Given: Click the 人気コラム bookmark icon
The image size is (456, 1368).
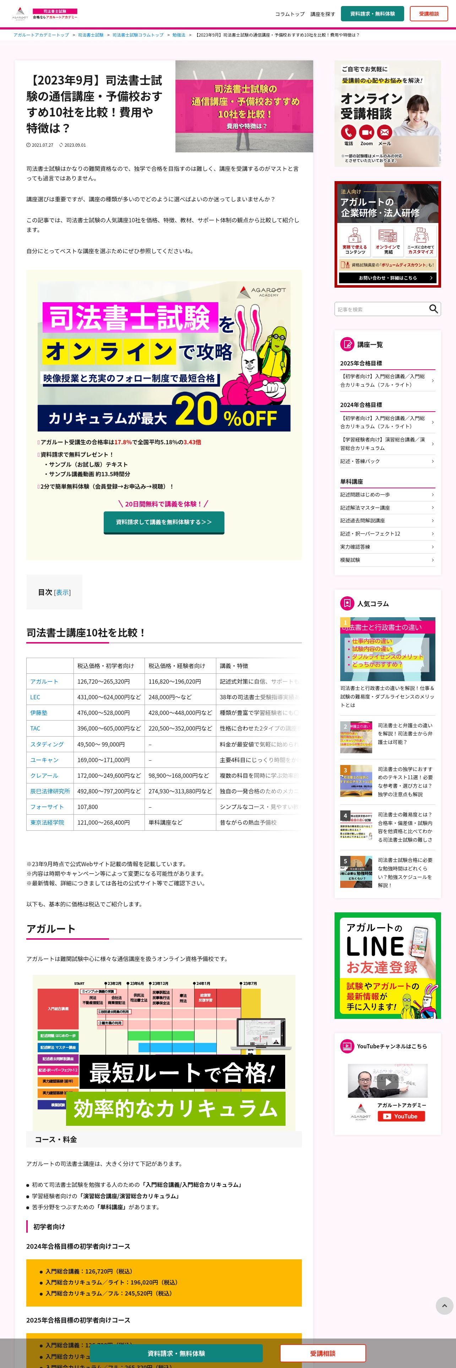Looking at the screenshot, I should pos(347,603).
